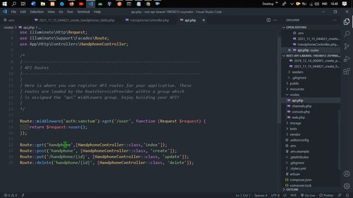Expand the resources folder
The width and height of the screenshot is (353, 198).
(x=297, y=89)
